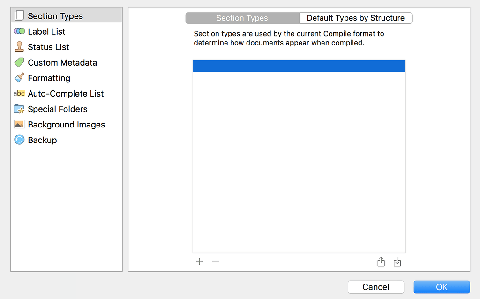Screen dimensions: 480x299
Task: Select the Label List sidebar icon
Action: 19,31
